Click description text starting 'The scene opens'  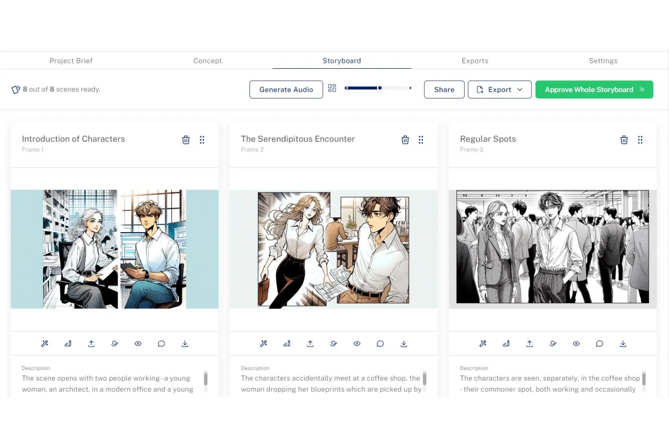(x=108, y=384)
